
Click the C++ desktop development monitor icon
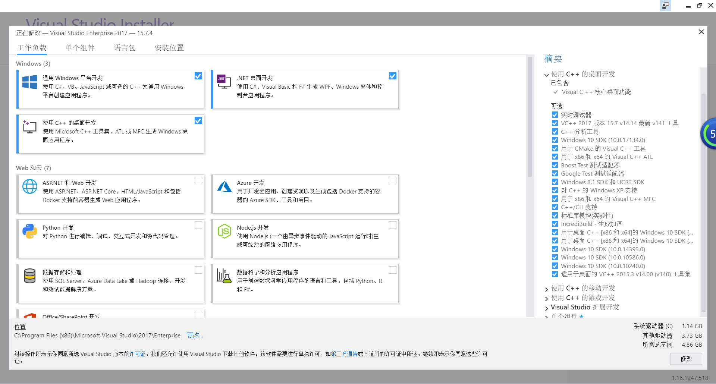pyautogui.click(x=29, y=127)
